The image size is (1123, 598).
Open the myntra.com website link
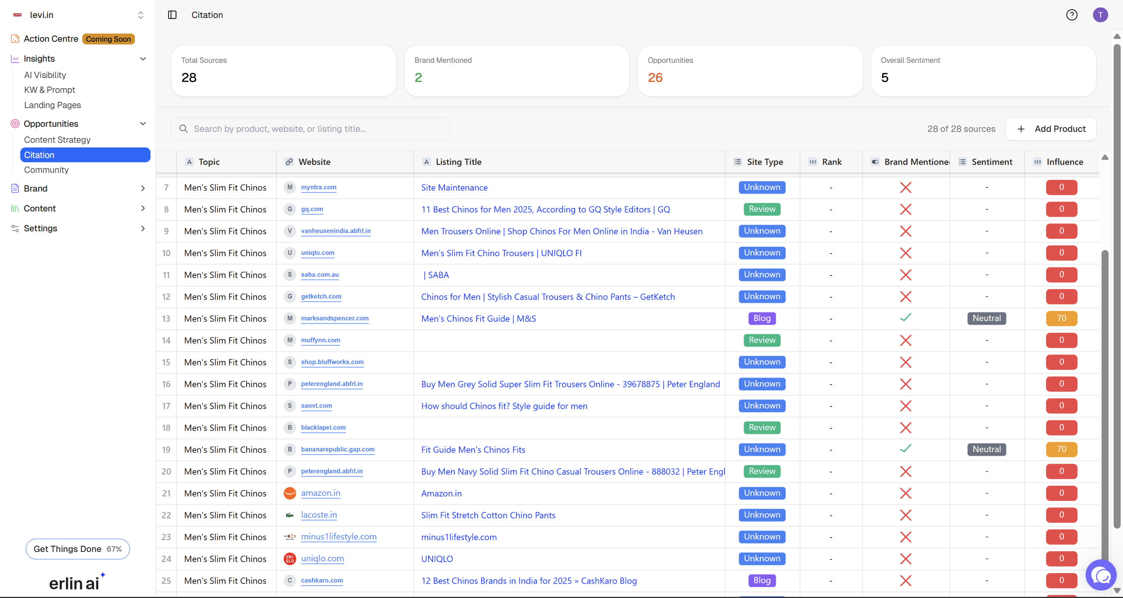pyautogui.click(x=318, y=187)
